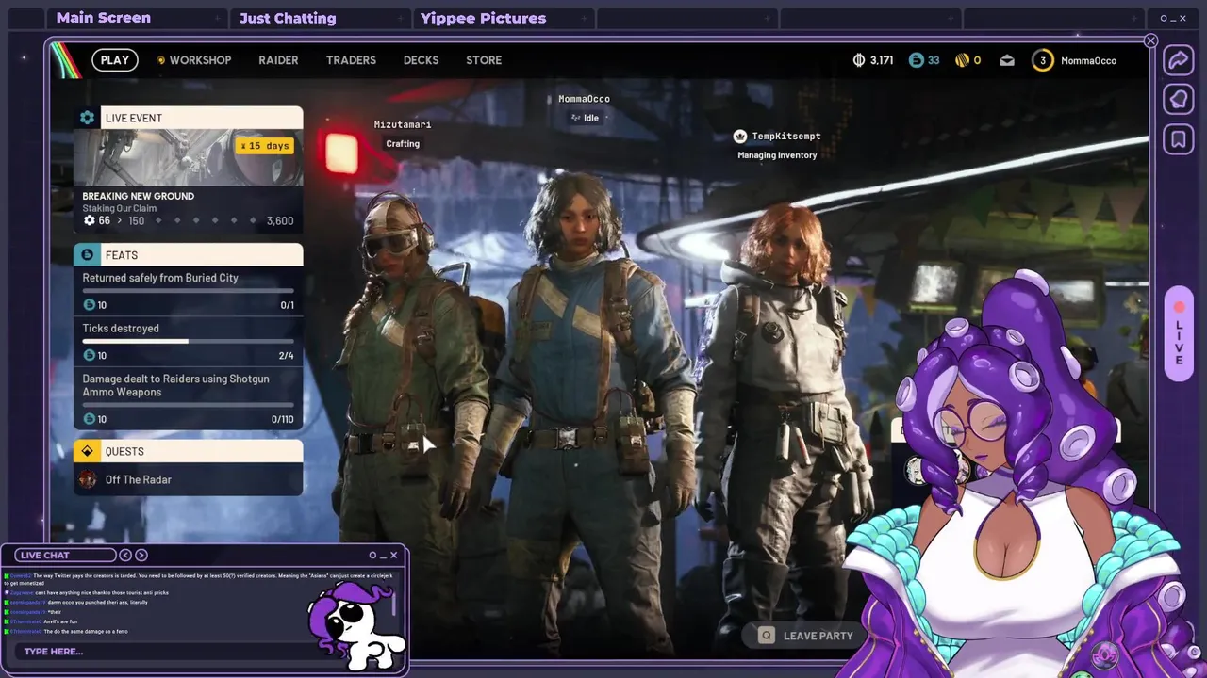Click the share arrow overlay icon
This screenshot has width=1207, height=678.
(x=1179, y=60)
